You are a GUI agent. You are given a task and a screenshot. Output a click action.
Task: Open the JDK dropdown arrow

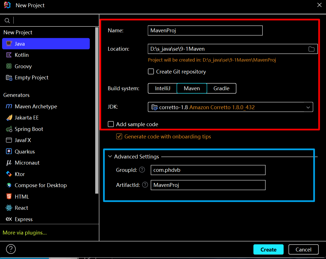pyautogui.click(x=308, y=107)
